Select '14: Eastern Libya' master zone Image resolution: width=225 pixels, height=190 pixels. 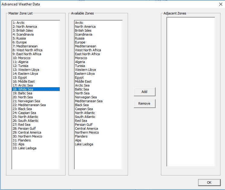click(x=36, y=74)
